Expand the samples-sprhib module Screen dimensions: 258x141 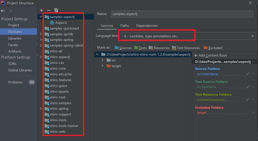point(41,34)
